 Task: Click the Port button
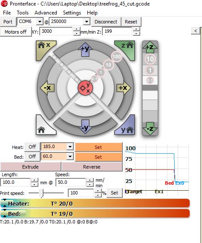[8, 22]
